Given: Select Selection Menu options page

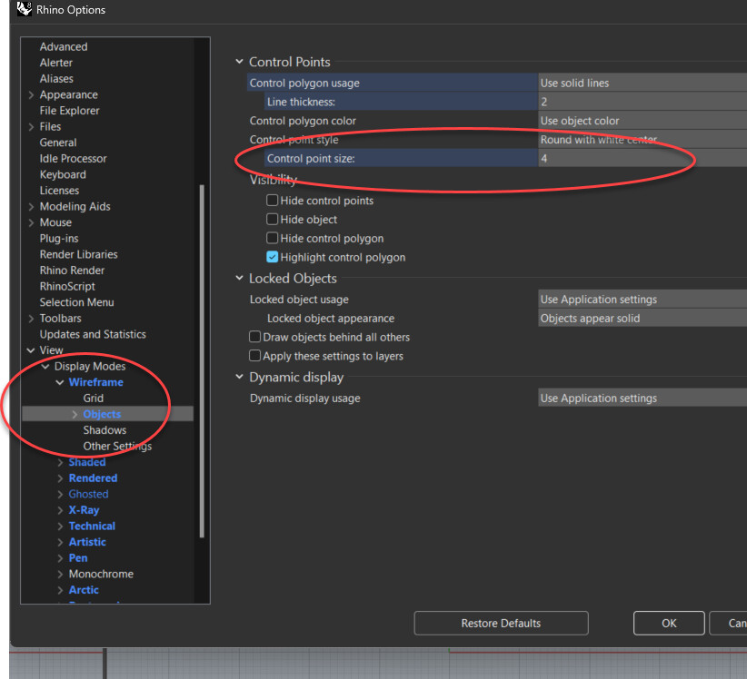Looking at the screenshot, I should pos(76,302).
